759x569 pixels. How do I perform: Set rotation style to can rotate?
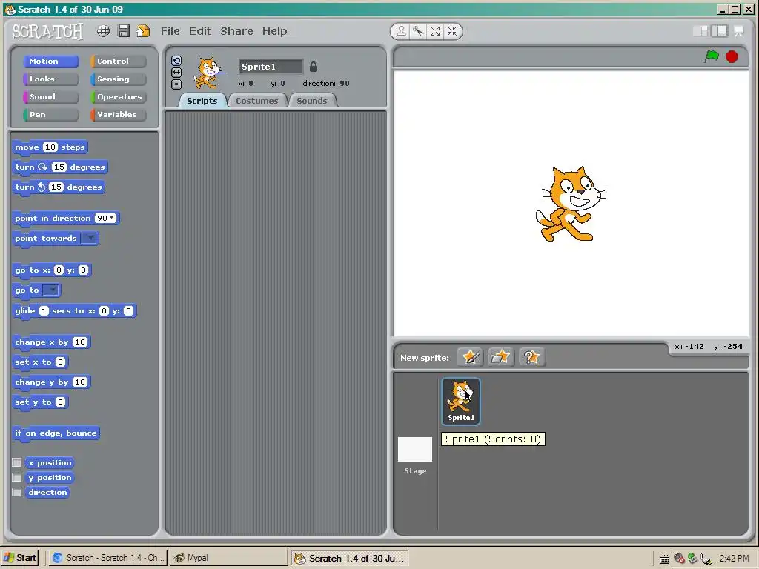(x=176, y=61)
